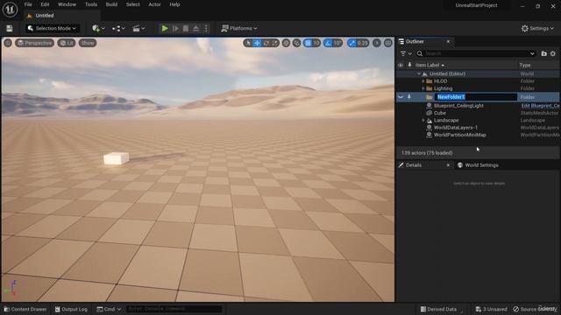The width and height of the screenshot is (561, 315).
Task: Open the Outliner settings gear
Action: pyautogui.click(x=553, y=53)
